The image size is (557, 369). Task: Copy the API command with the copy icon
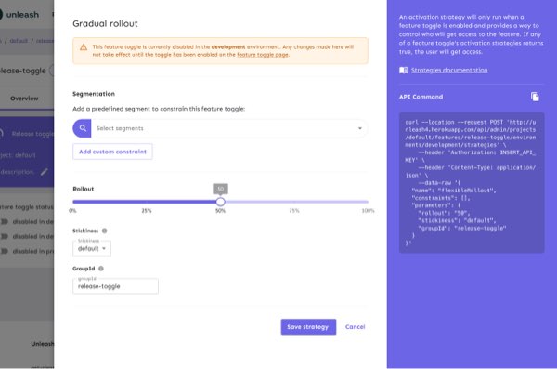pos(535,97)
